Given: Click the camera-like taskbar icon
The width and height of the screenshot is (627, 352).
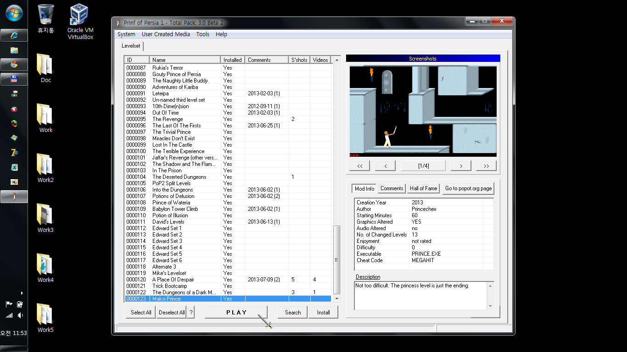Looking at the screenshot, I should [14, 94].
